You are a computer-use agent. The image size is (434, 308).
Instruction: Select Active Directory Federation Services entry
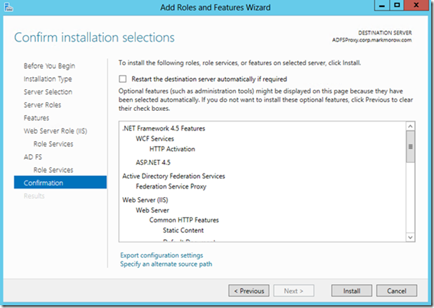[x=173, y=176]
